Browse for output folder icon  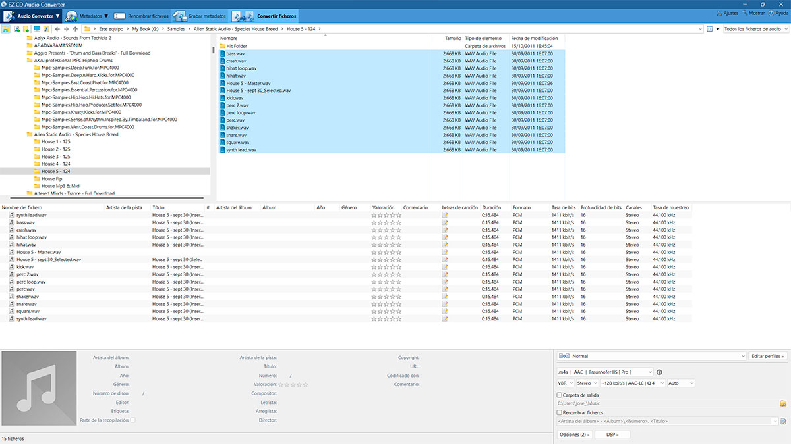784,403
